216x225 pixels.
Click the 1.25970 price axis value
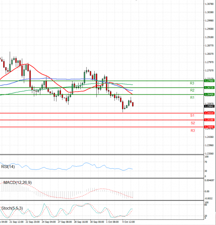(x=209, y=103)
